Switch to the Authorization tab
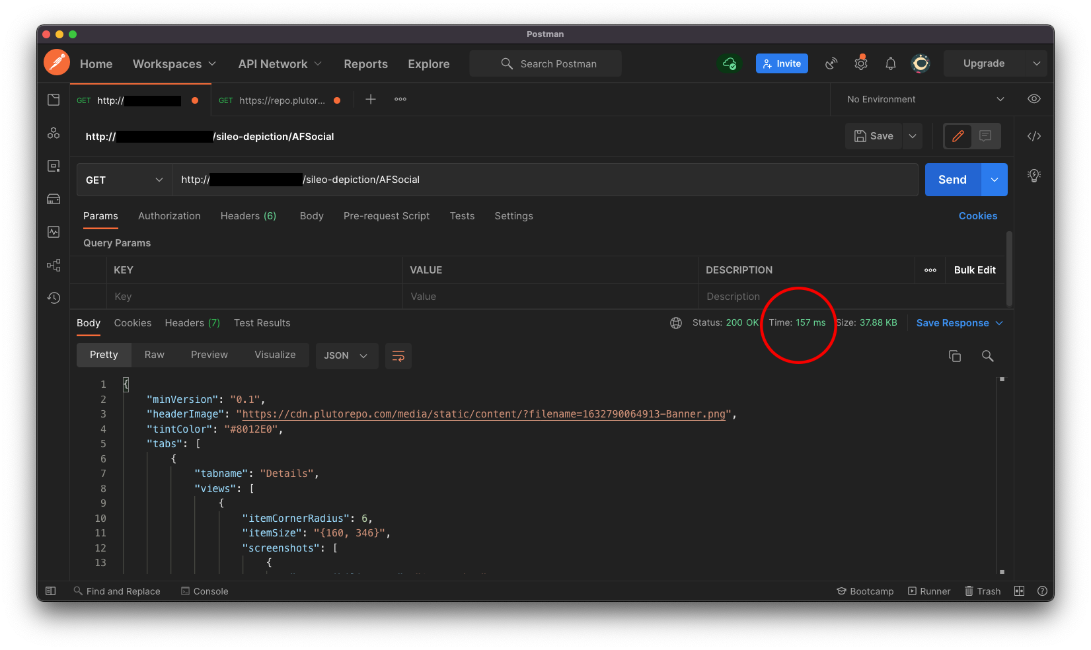Image resolution: width=1091 pixels, height=650 pixels. [x=169, y=216]
